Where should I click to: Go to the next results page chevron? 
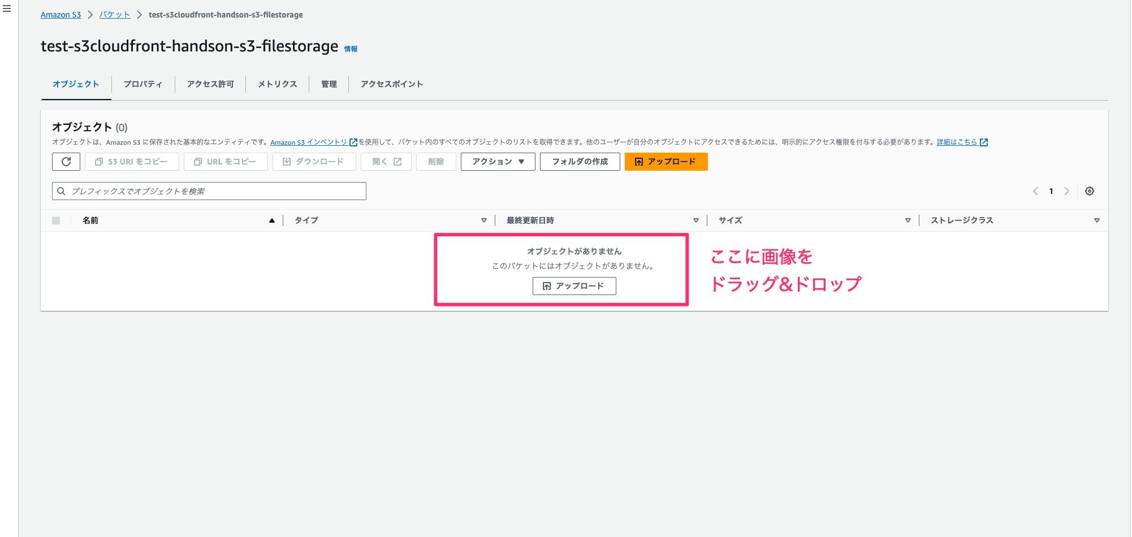(1066, 191)
